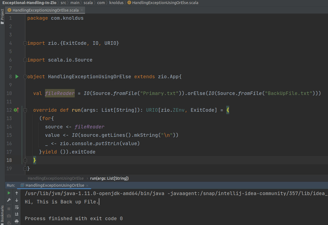Click putStrLn on line 16
Viewport: 328px width, 225px height.
click(x=107, y=143)
